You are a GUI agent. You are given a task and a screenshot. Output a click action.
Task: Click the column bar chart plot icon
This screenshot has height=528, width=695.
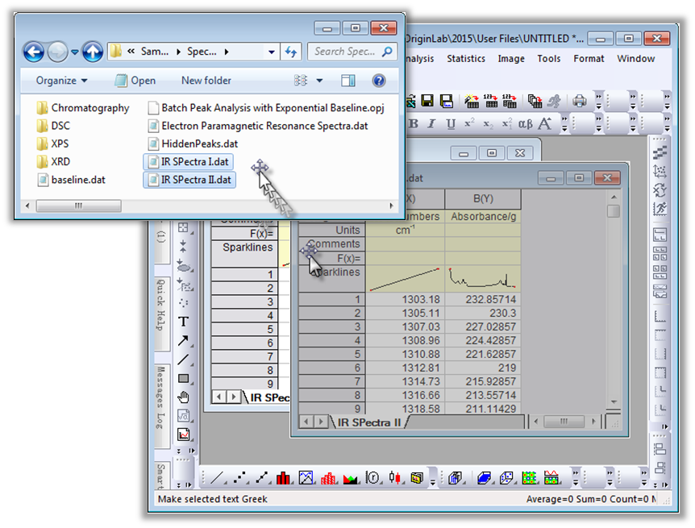click(x=283, y=478)
